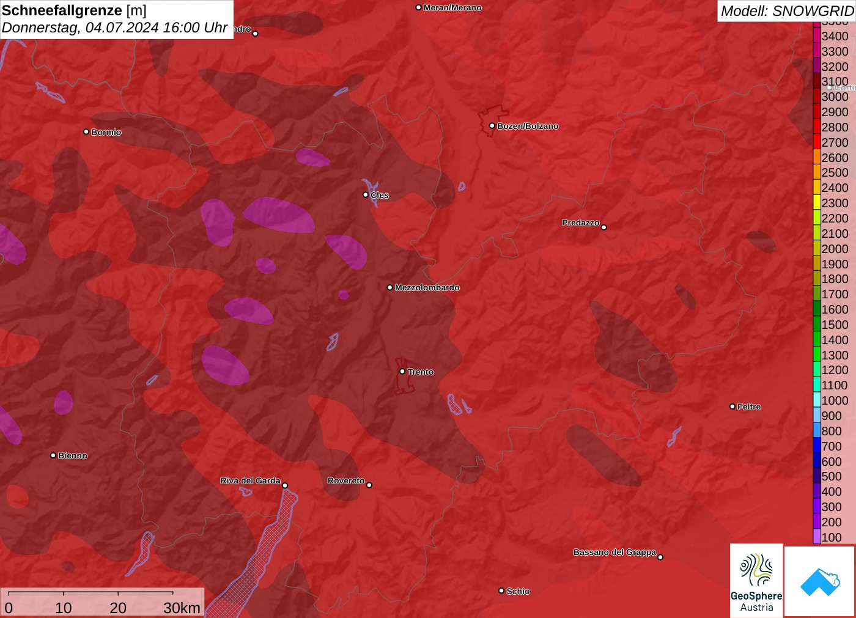
Task: Pick the 2500 legend color swatch
Action: 817,172
